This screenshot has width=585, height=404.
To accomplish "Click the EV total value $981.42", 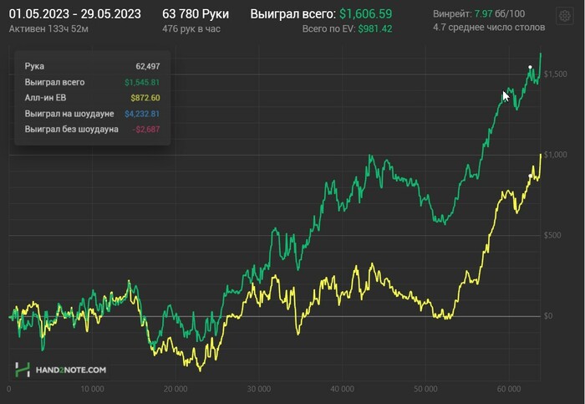I will pos(375,28).
